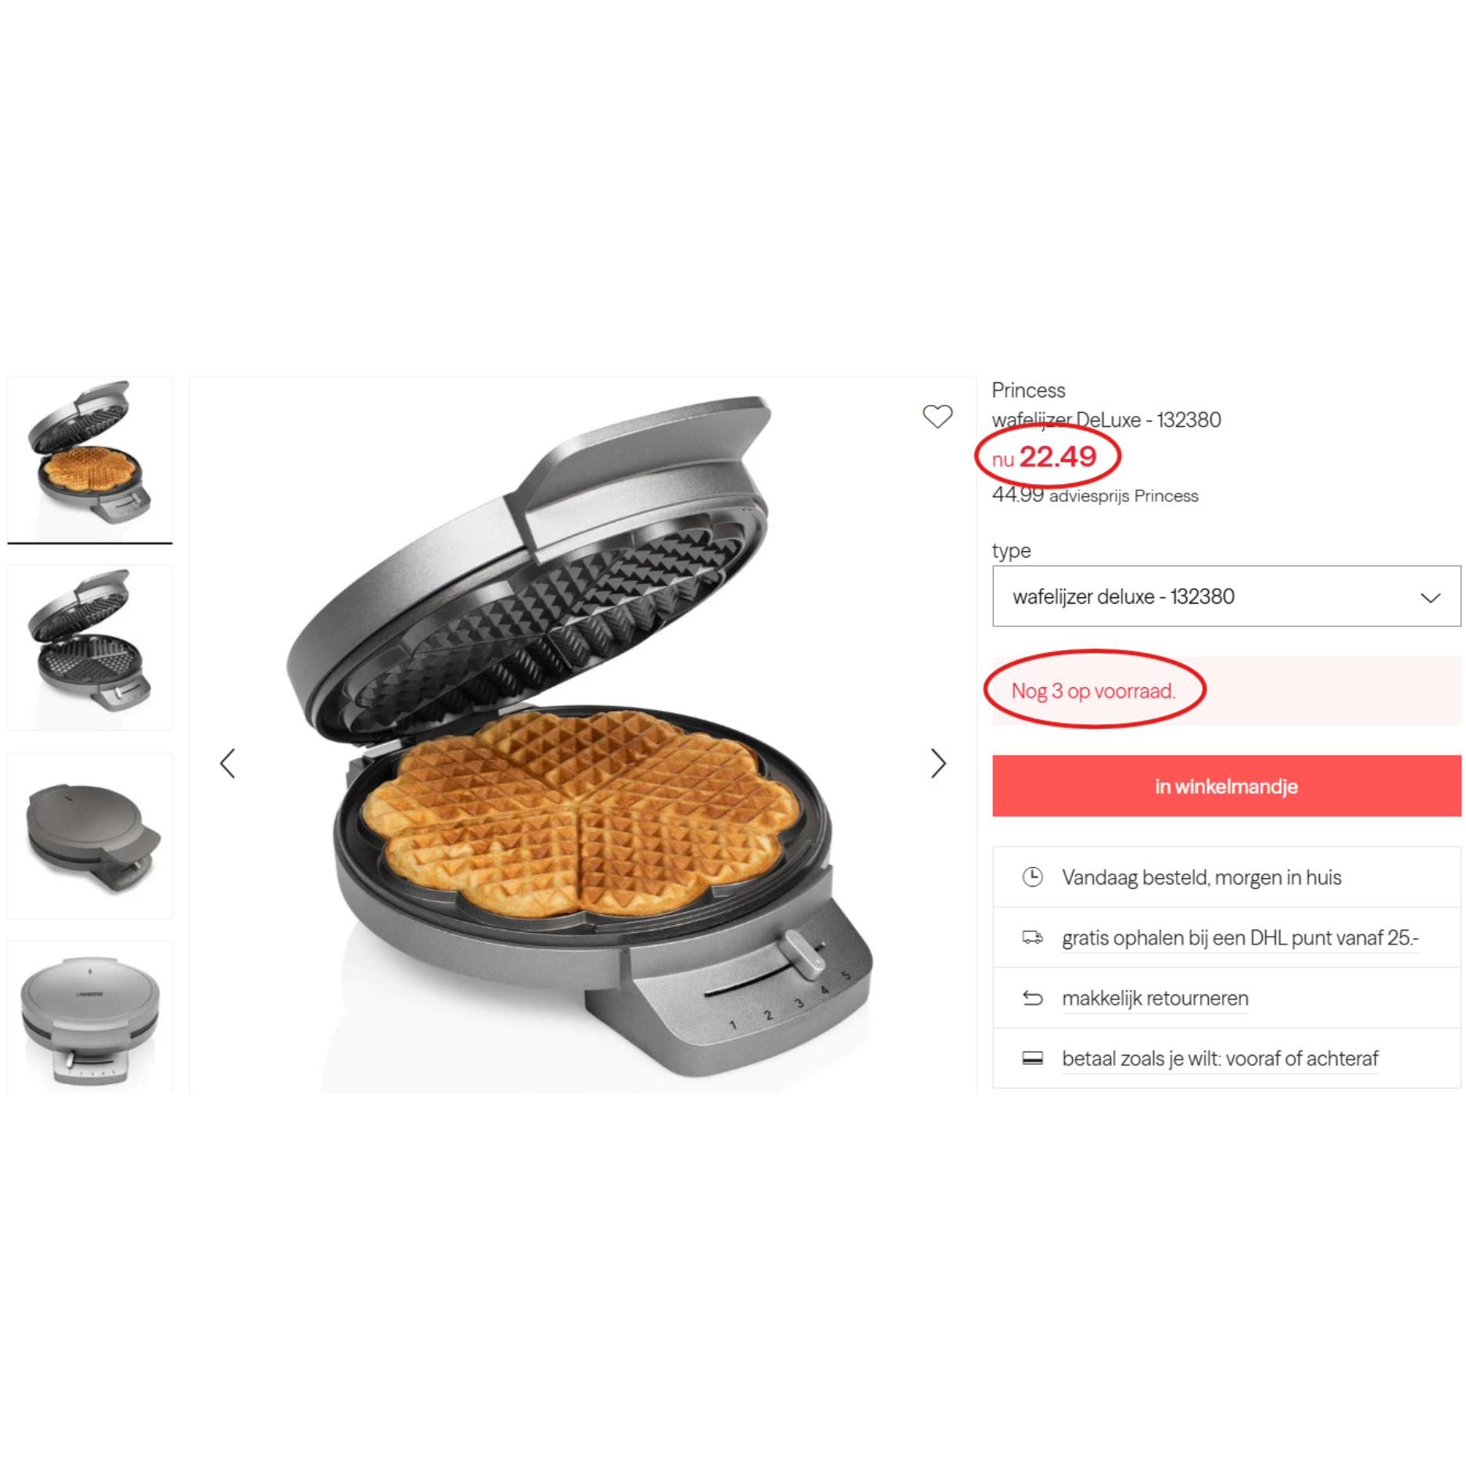Select third thumbnail of closed waffle maker

pos(90,836)
